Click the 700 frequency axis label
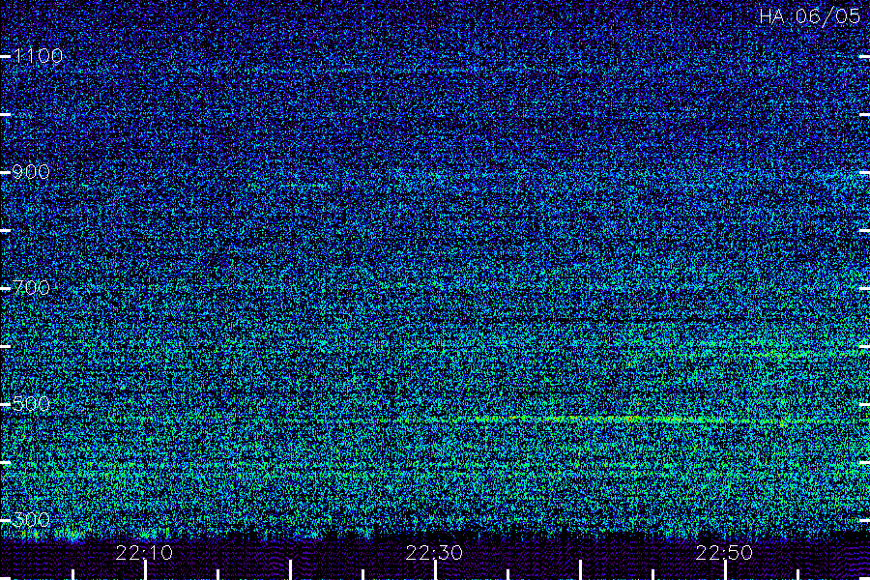 point(31,287)
